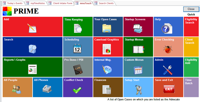
Task: Click the Help tile label
Action: click(158, 19)
